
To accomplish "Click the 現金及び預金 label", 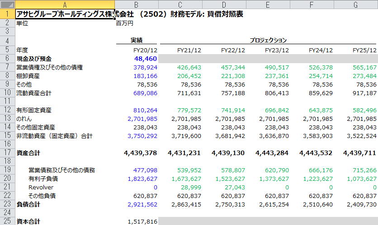I will click(x=34, y=59).
